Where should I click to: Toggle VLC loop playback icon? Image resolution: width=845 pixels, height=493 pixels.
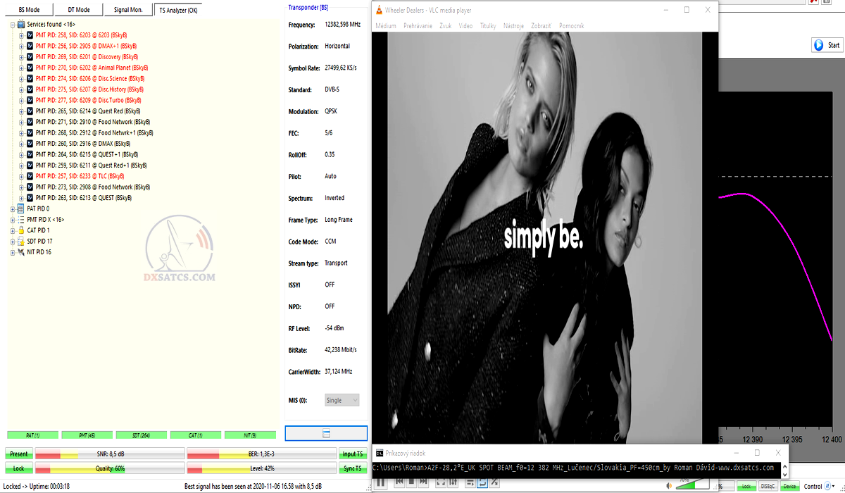pos(483,482)
